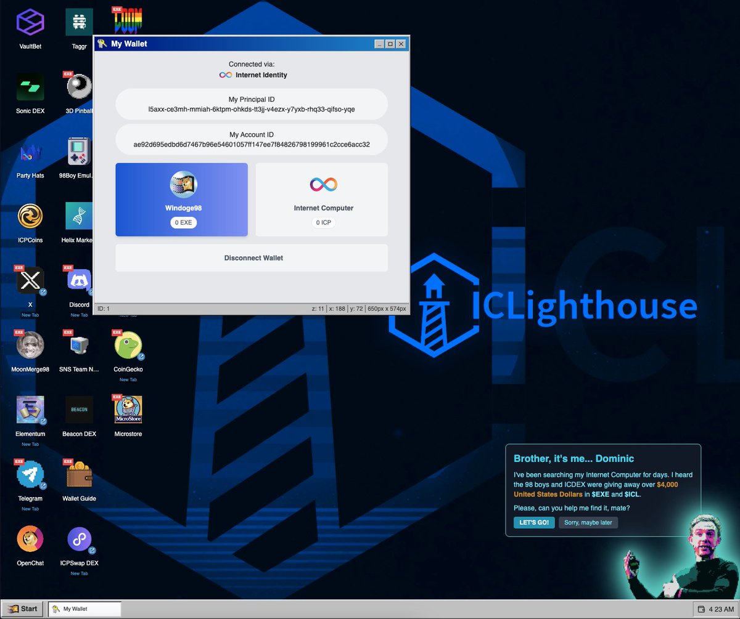
Task: Launch the OpenChat desktop icon
Action: click(x=30, y=540)
